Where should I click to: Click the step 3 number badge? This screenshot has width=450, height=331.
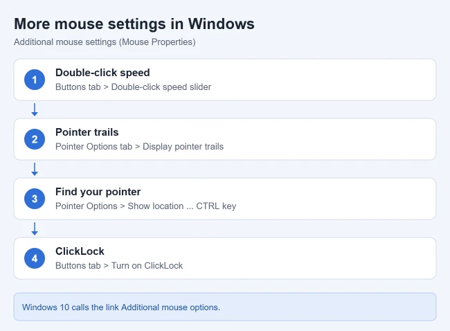click(x=35, y=199)
